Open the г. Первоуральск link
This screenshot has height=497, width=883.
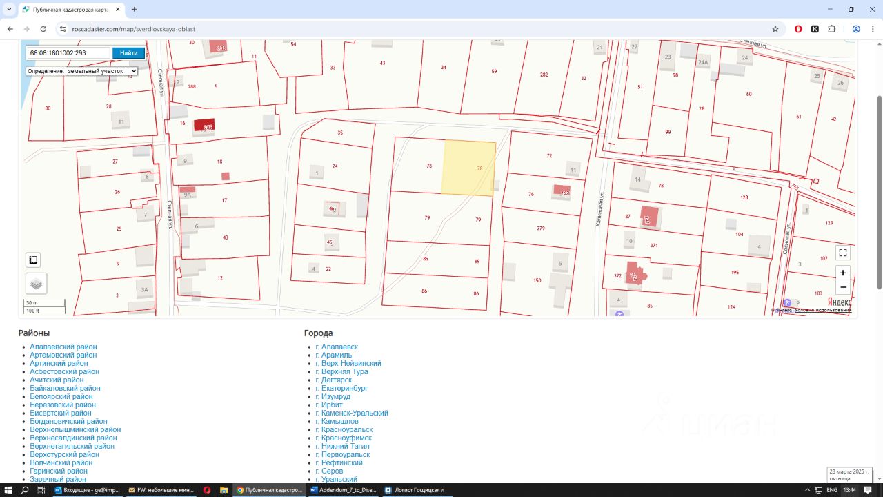click(342, 454)
